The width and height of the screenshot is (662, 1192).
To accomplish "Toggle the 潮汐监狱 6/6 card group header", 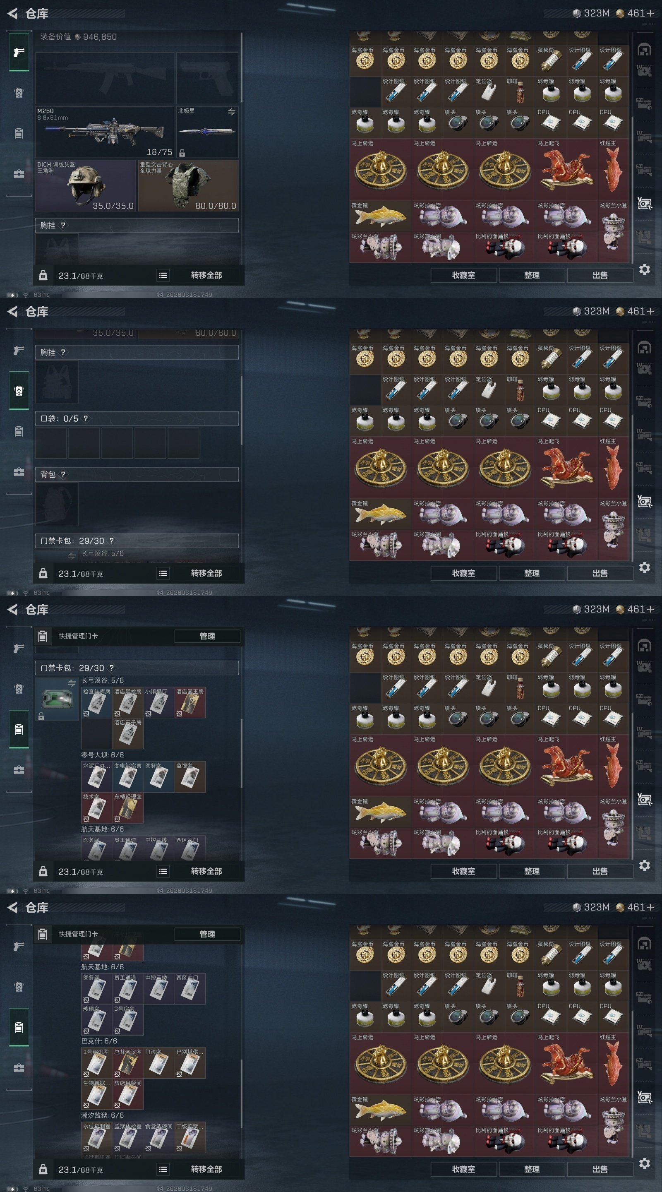I will (x=103, y=1115).
